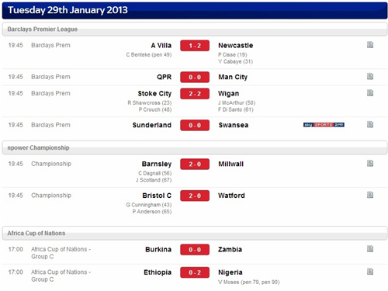388x291 pixels.
Task: Select the Barclays Premier League section header
Action: (x=195, y=29)
